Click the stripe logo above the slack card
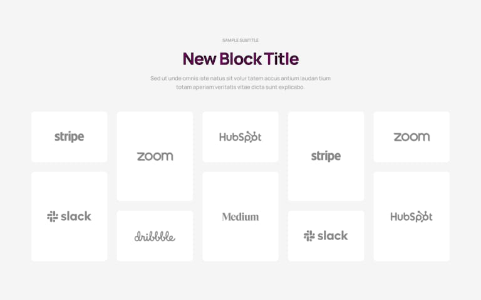This screenshot has height=300, width=481. [69, 136]
